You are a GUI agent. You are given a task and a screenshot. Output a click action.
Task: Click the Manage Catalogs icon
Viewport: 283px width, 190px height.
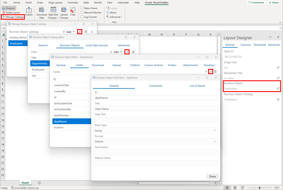click(x=13, y=17)
